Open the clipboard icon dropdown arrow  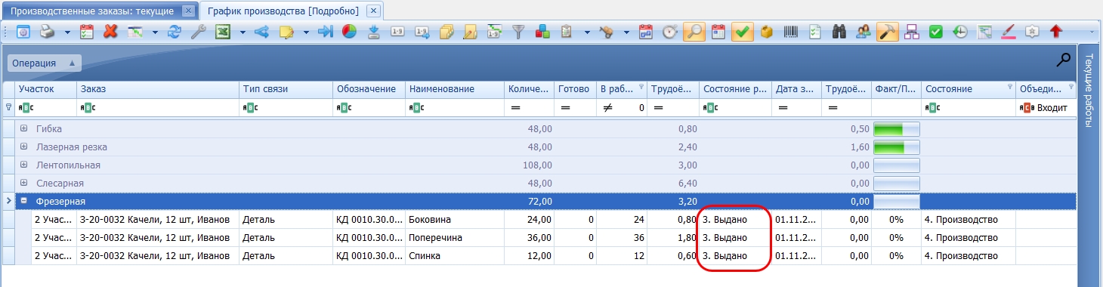tap(587, 32)
